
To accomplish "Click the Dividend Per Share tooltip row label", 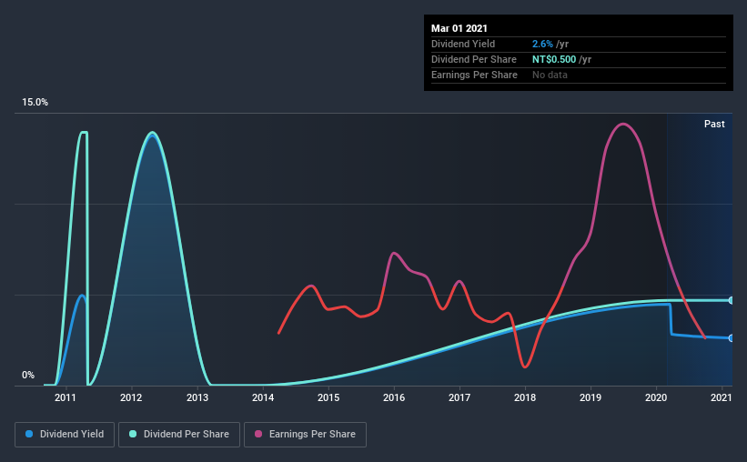I will (474, 59).
